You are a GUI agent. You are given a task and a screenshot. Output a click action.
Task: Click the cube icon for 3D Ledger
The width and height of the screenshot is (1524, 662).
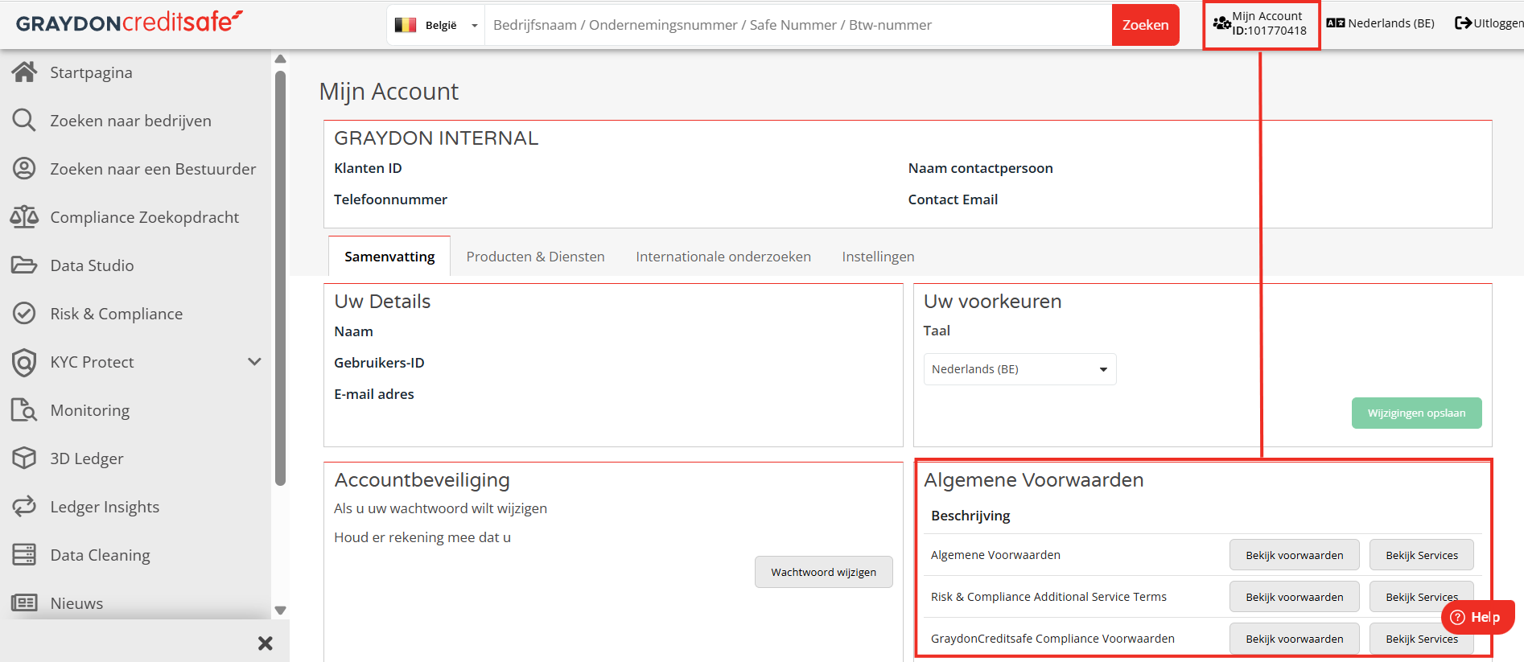tap(24, 458)
